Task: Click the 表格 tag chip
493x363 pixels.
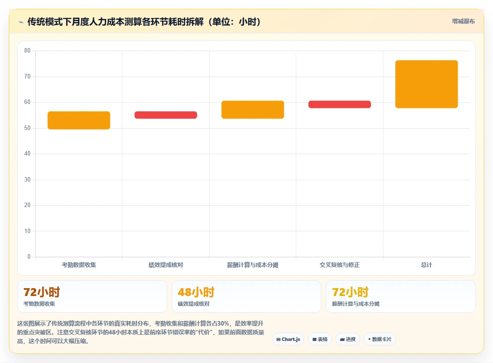Action: click(x=320, y=339)
